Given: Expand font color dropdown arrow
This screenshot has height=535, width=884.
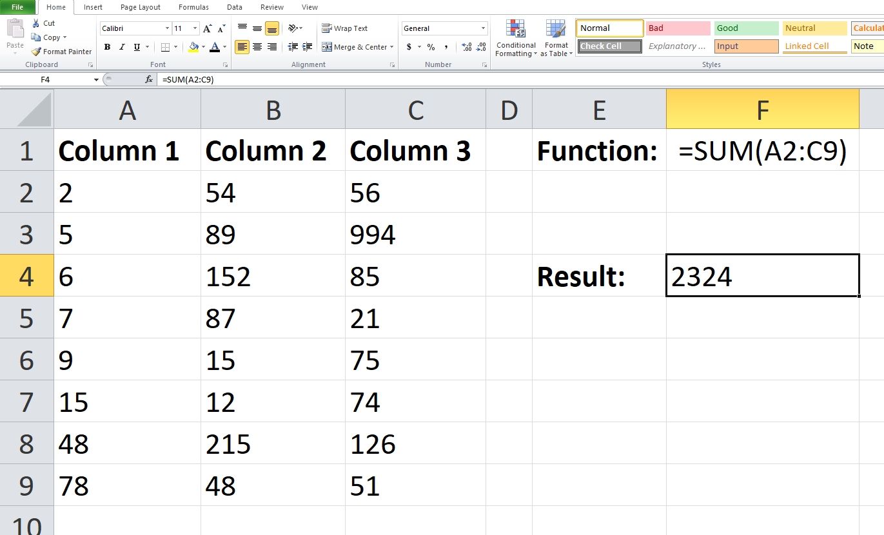Looking at the screenshot, I should (224, 47).
